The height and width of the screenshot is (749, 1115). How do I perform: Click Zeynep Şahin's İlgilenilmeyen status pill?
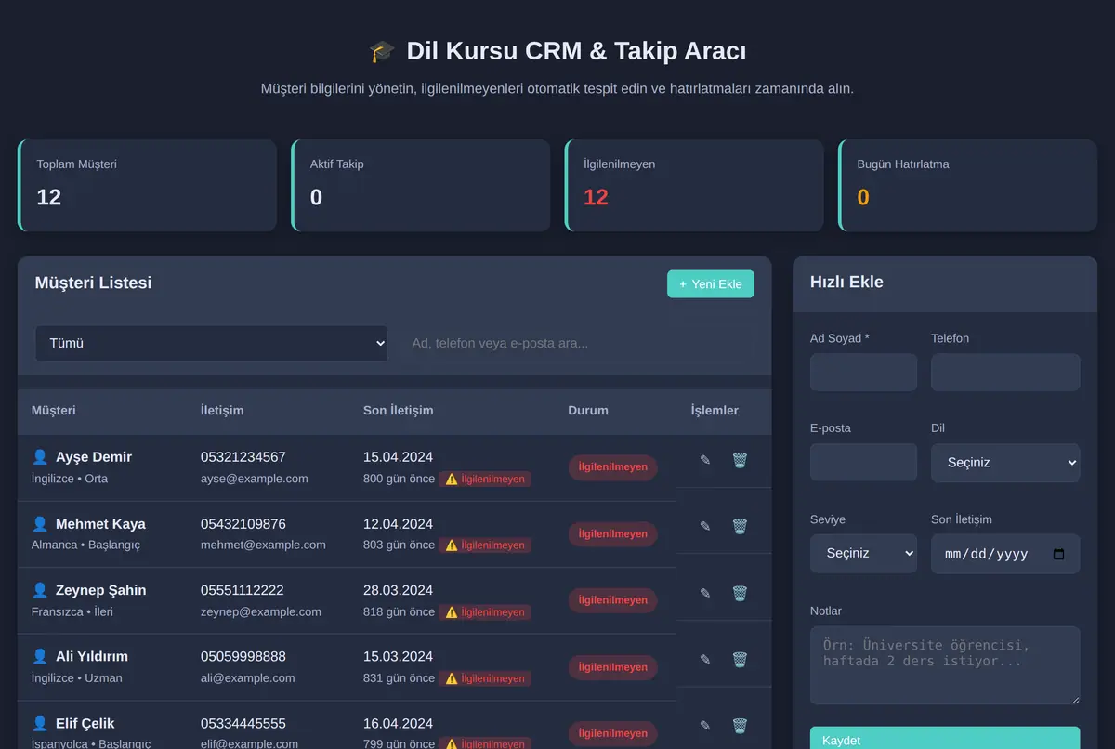[613, 600]
